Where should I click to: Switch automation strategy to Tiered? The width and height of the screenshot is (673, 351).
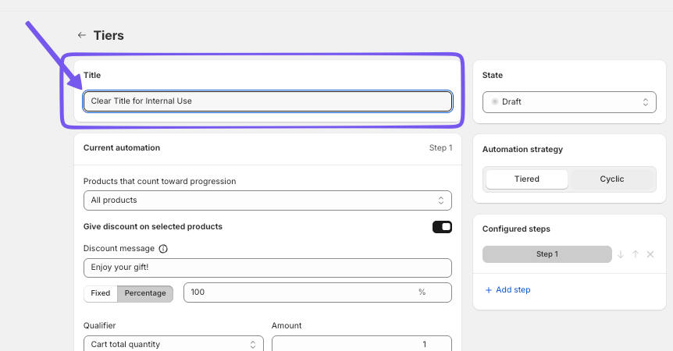[527, 179]
